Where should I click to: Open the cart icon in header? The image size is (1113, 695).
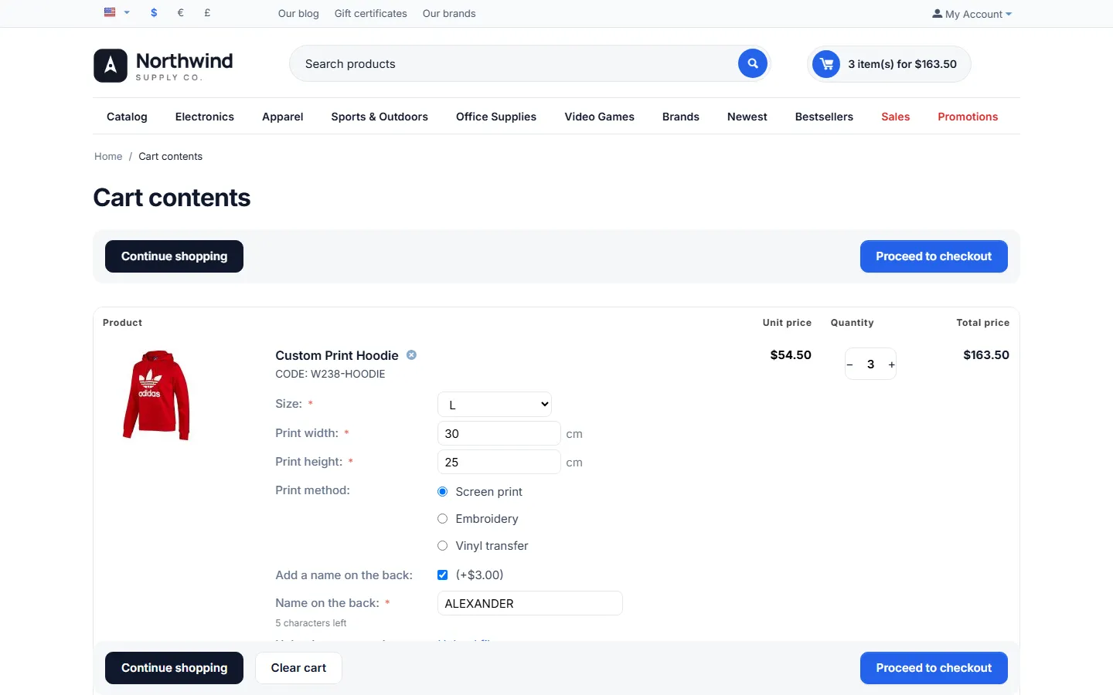click(826, 64)
